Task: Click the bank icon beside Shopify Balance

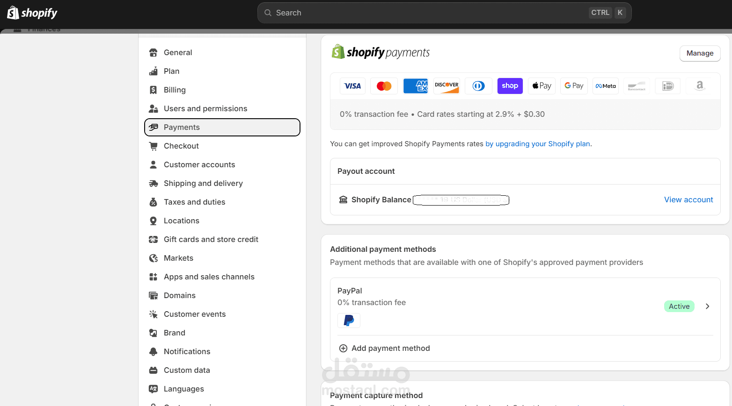Action: [x=343, y=200]
